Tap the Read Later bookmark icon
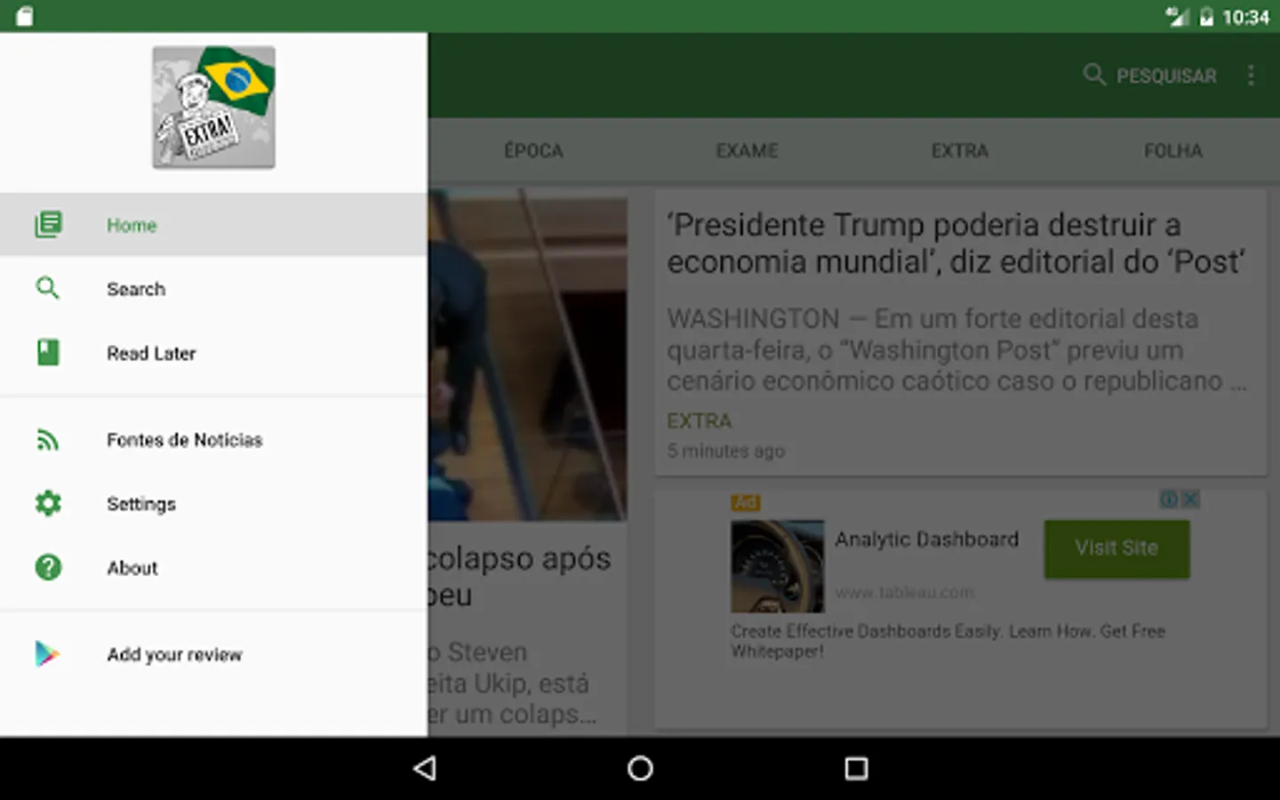 tap(48, 353)
